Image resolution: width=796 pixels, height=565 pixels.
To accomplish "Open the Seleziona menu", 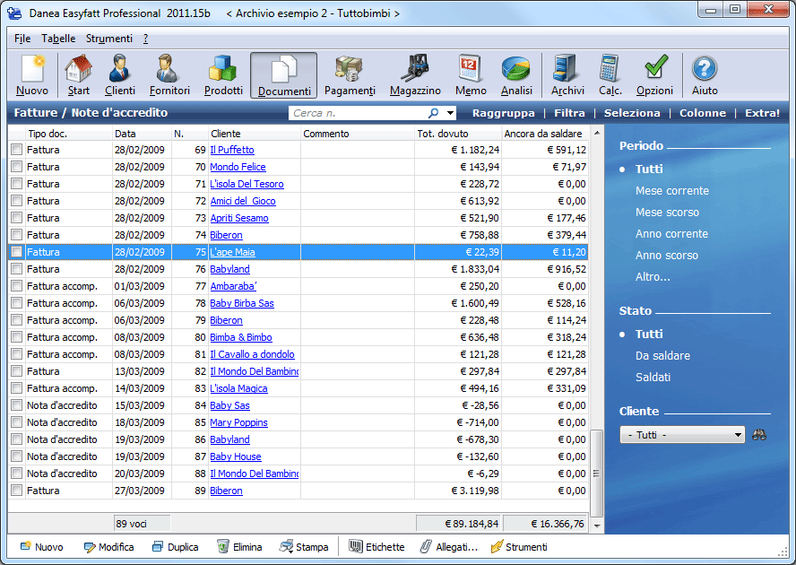I will pos(632,113).
